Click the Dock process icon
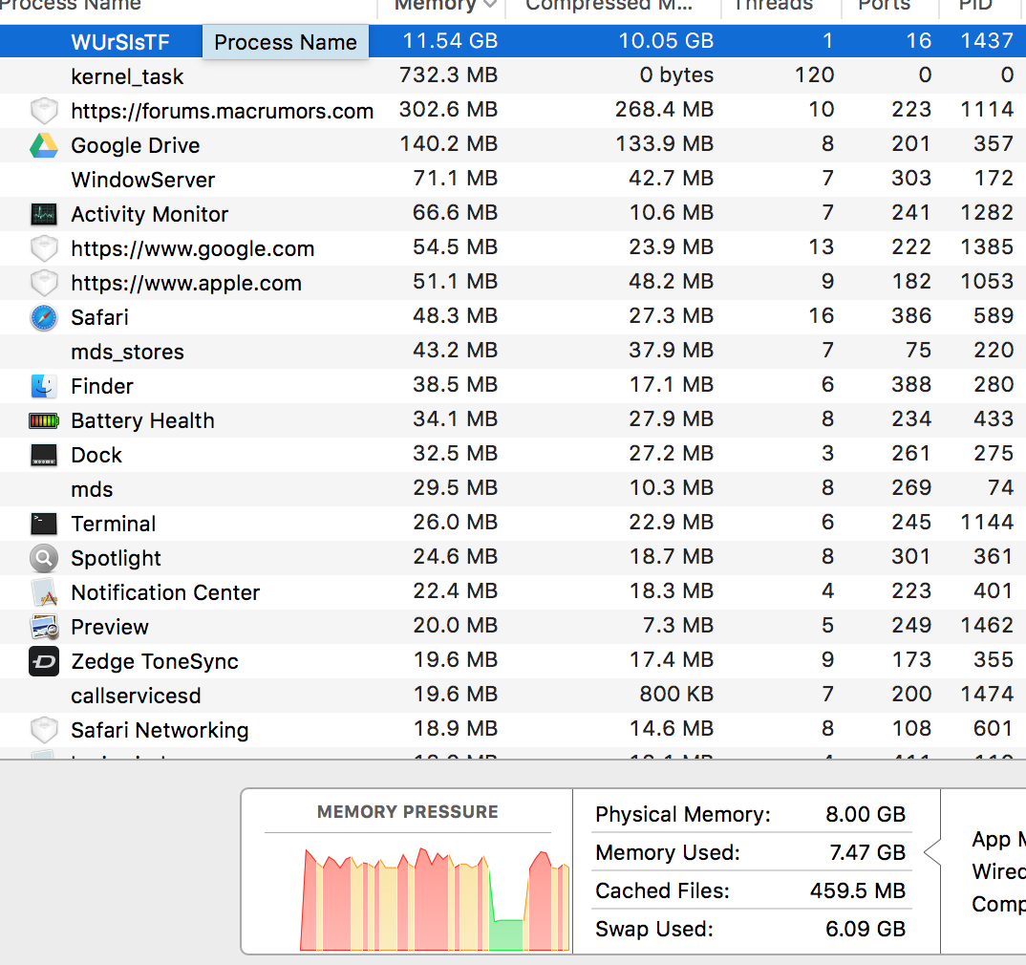 click(x=44, y=455)
